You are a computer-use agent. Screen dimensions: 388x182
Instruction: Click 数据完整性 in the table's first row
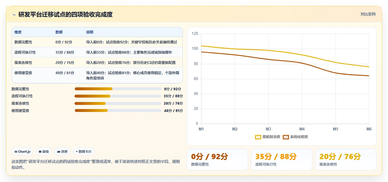[23, 42]
